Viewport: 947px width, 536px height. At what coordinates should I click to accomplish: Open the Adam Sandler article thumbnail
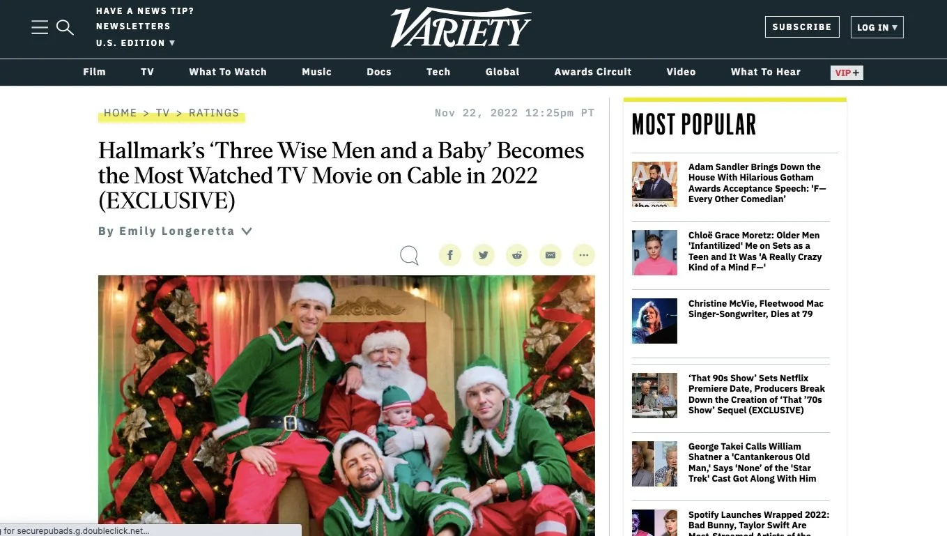click(x=654, y=184)
